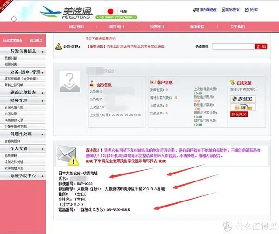Expand the 个人设置 section

[23, 148]
